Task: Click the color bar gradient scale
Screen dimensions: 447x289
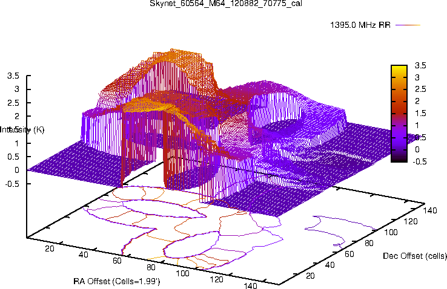Action: click(x=399, y=114)
